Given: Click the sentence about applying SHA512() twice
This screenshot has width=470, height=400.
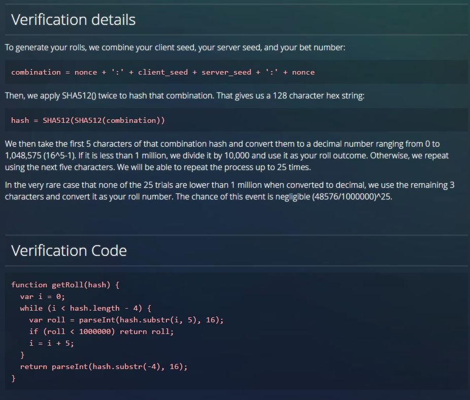Looking at the screenshot, I should coord(184,95).
